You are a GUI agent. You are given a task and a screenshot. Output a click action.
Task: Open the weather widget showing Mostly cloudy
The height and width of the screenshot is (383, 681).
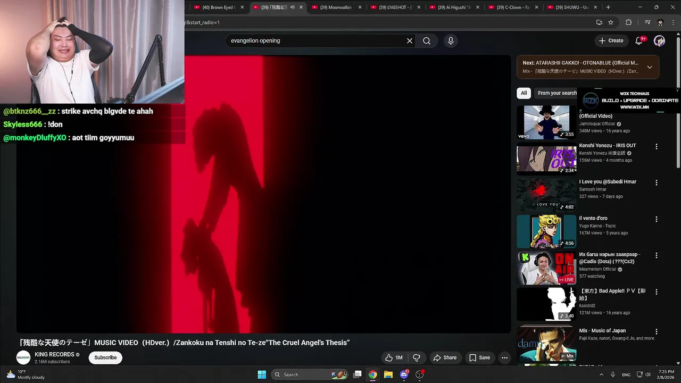click(x=26, y=374)
